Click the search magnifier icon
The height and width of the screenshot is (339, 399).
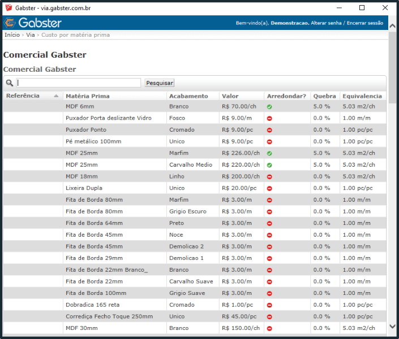coord(10,83)
